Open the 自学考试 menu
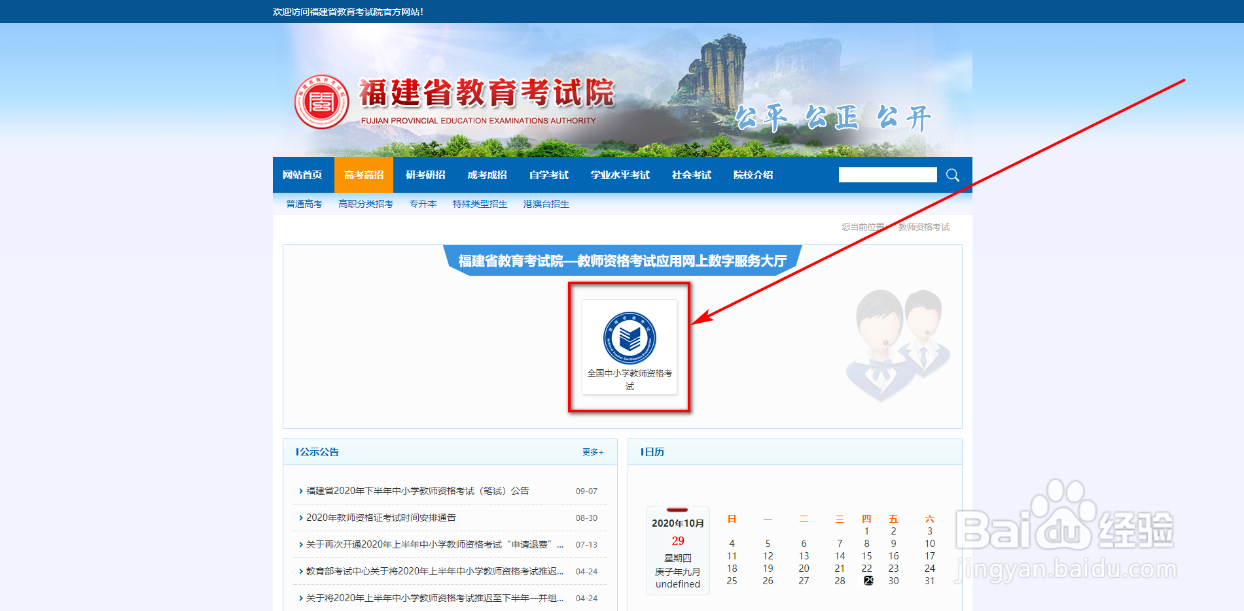This screenshot has height=611, width=1244. (x=548, y=174)
